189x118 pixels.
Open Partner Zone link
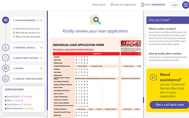tap(99, 5)
